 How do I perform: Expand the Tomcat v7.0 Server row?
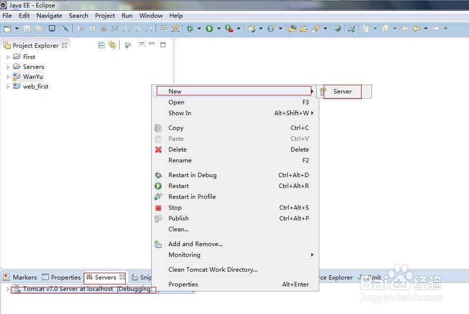pyautogui.click(x=8, y=289)
